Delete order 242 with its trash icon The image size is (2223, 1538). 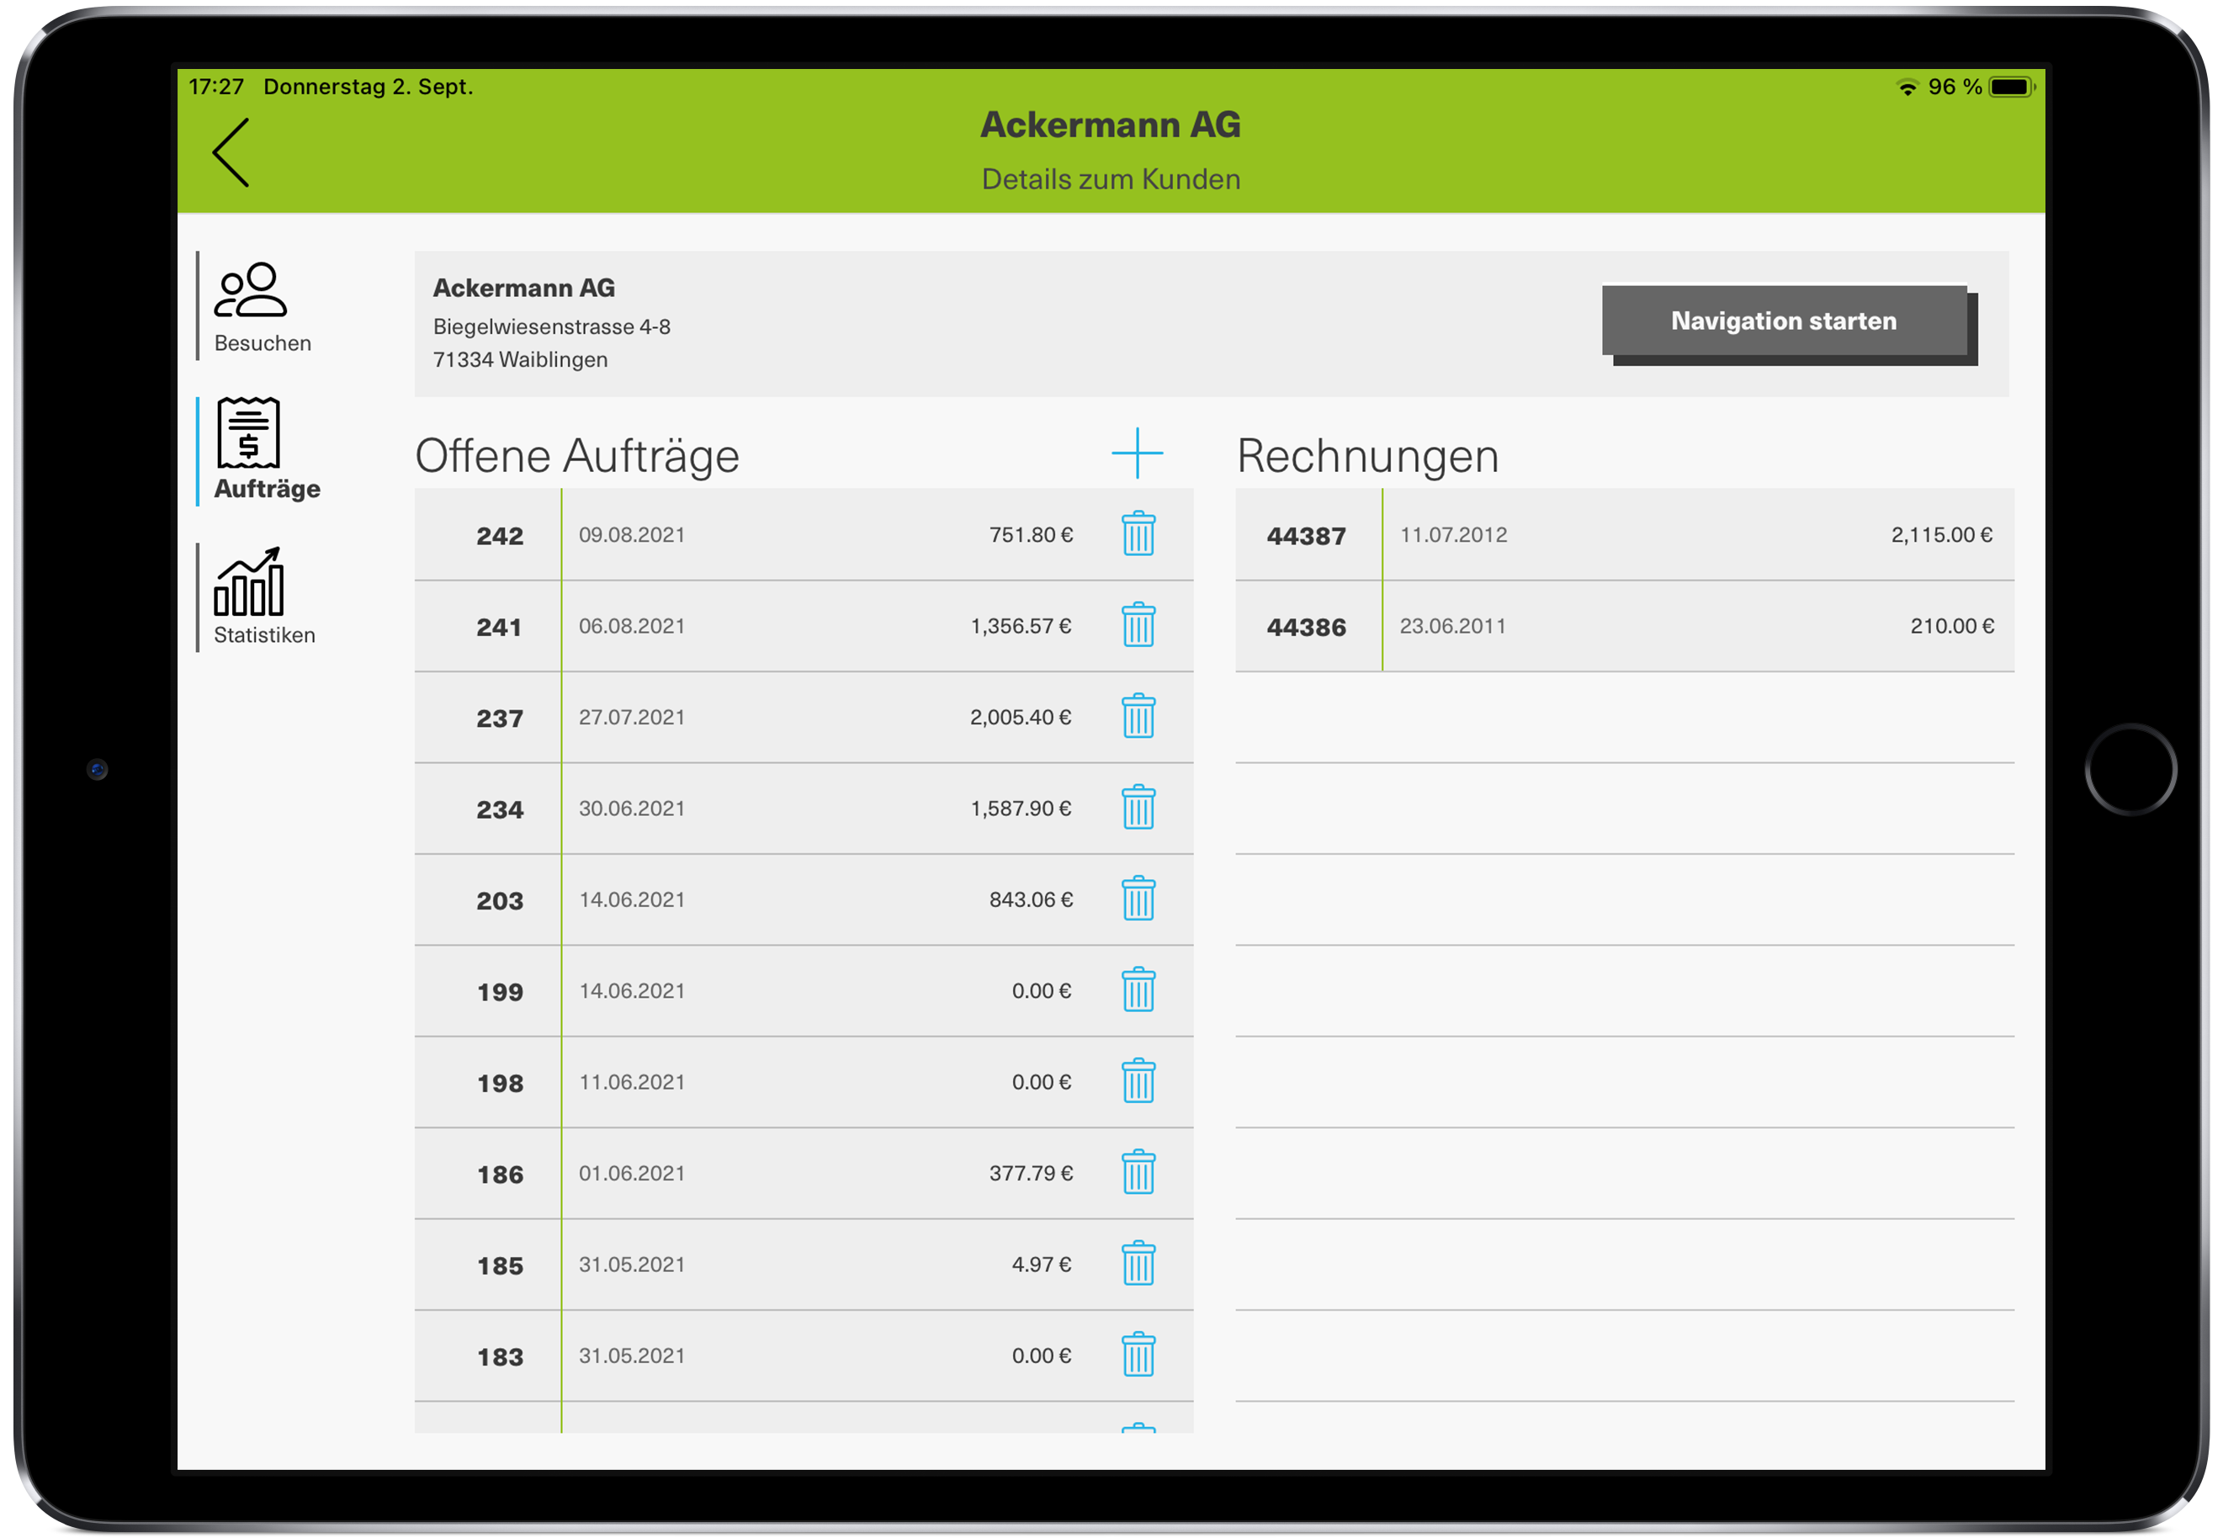click(x=1138, y=534)
